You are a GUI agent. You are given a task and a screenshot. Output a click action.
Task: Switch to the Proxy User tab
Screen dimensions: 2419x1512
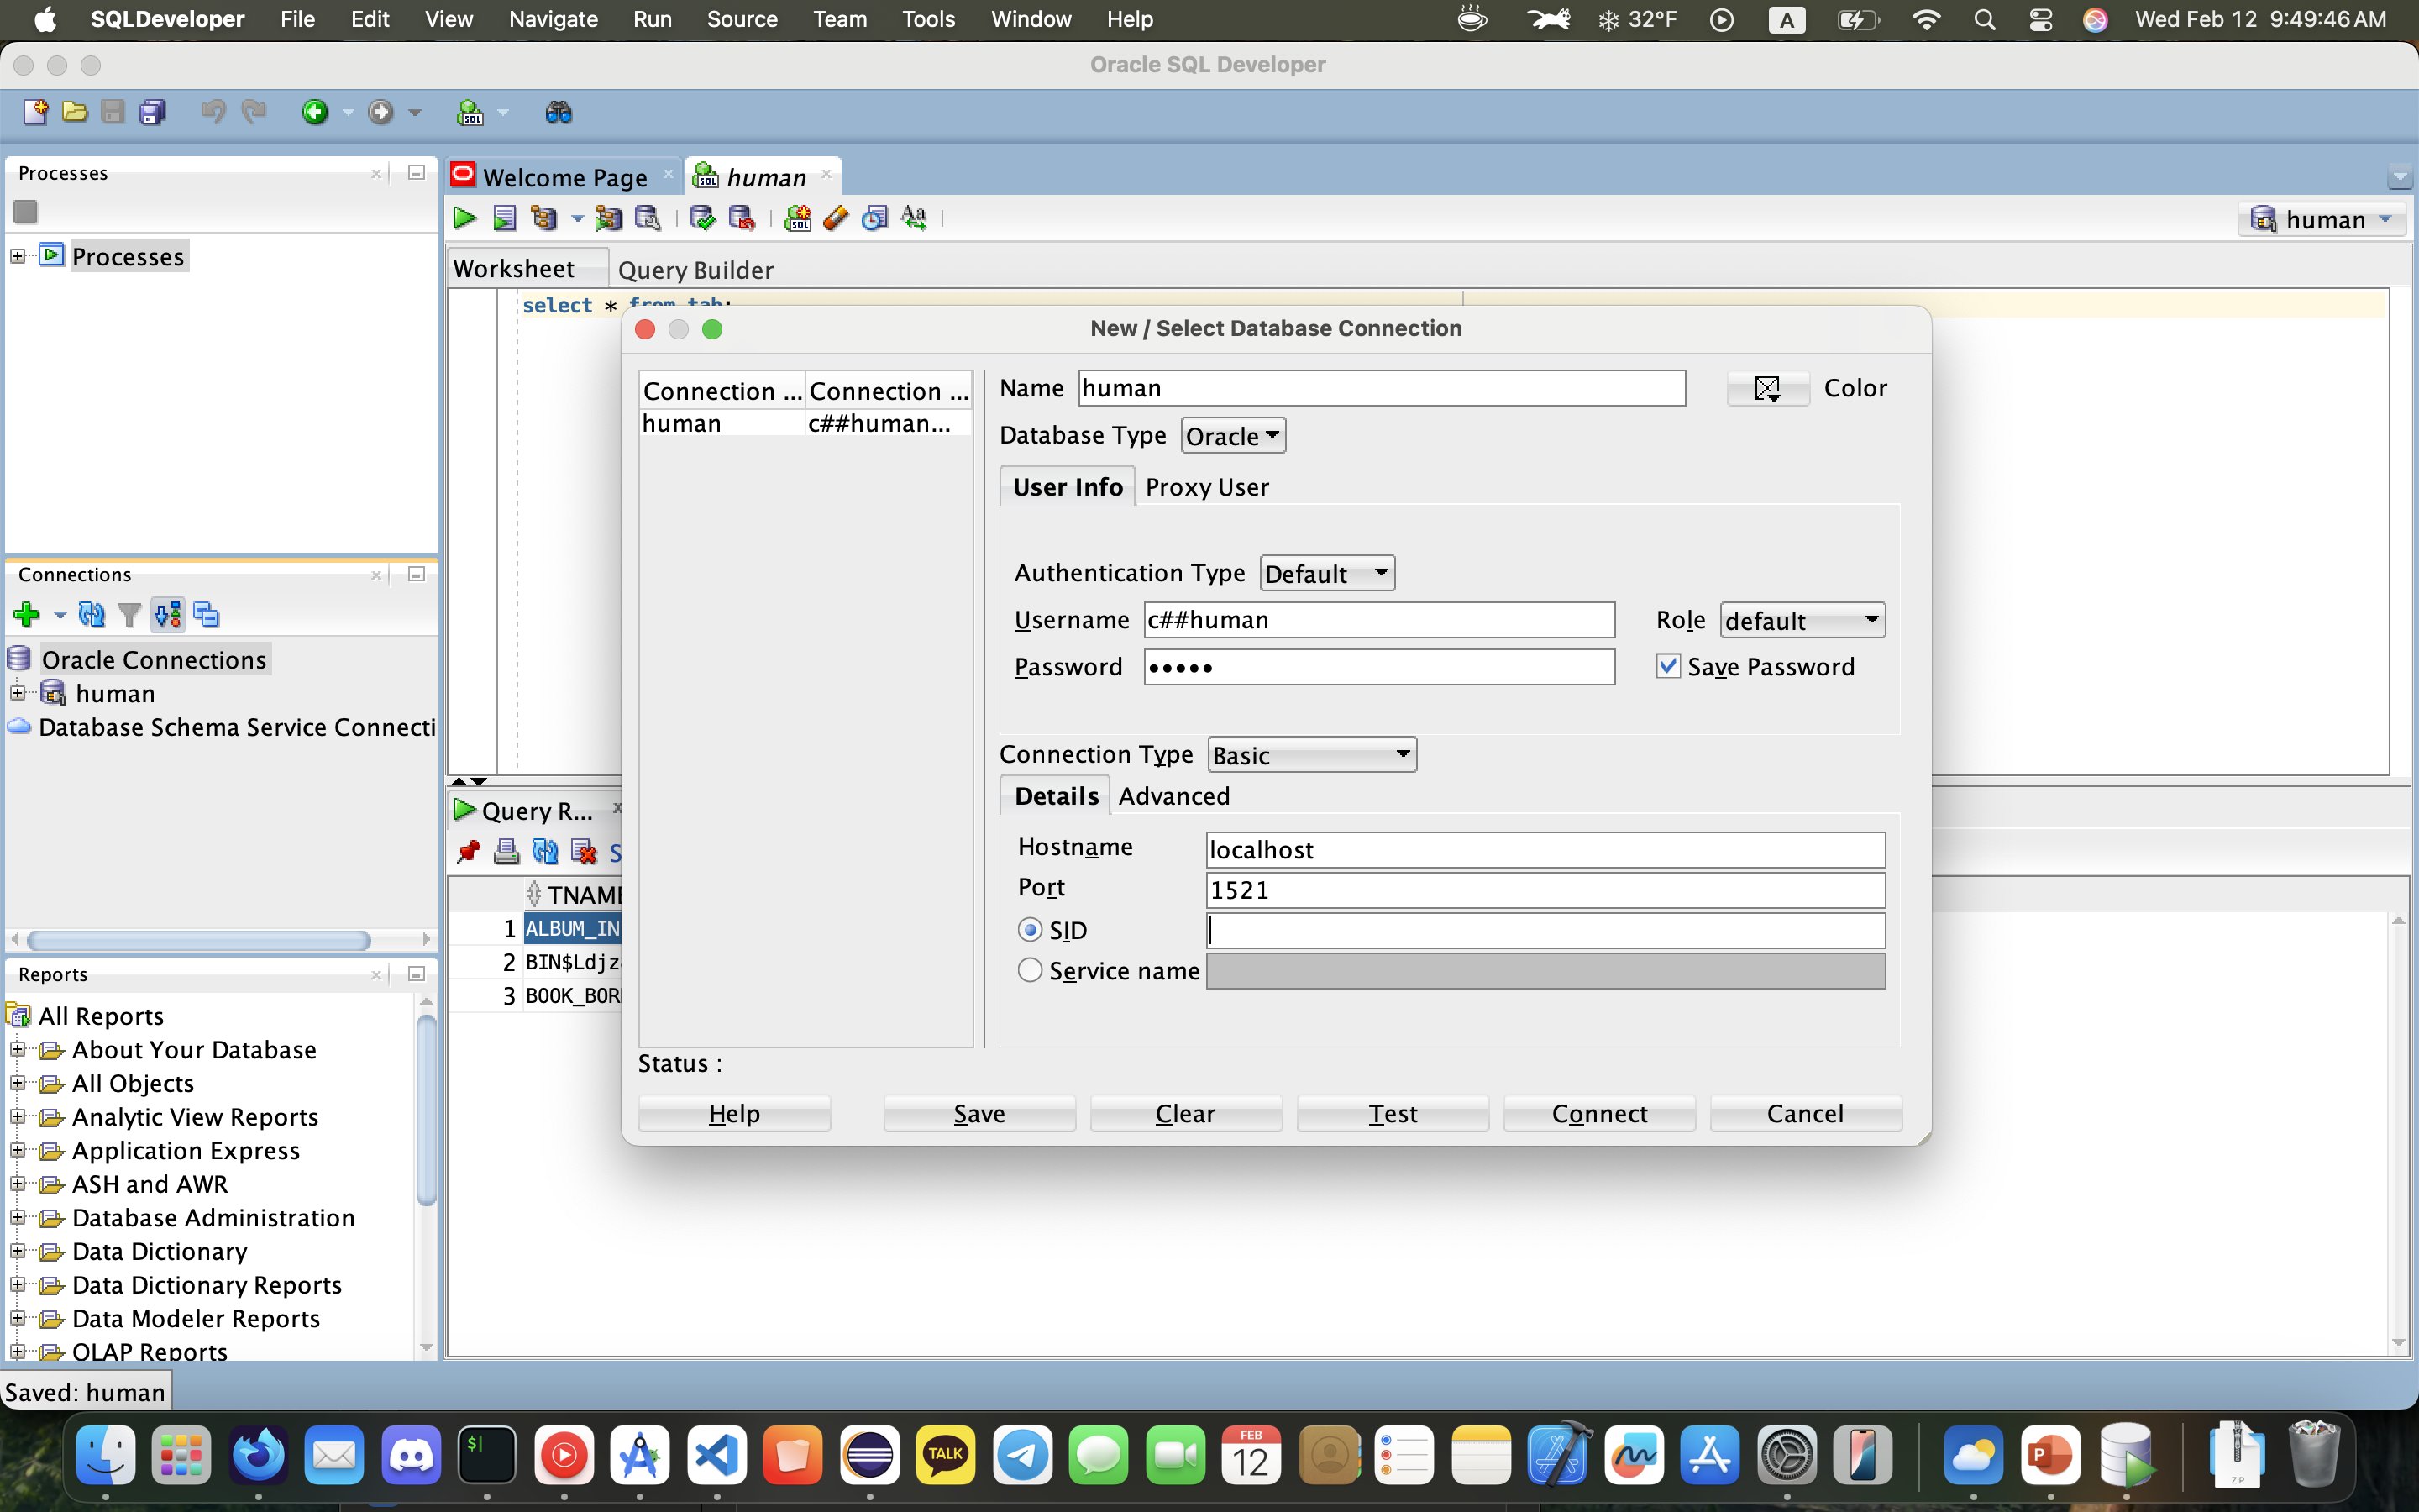click(1206, 487)
